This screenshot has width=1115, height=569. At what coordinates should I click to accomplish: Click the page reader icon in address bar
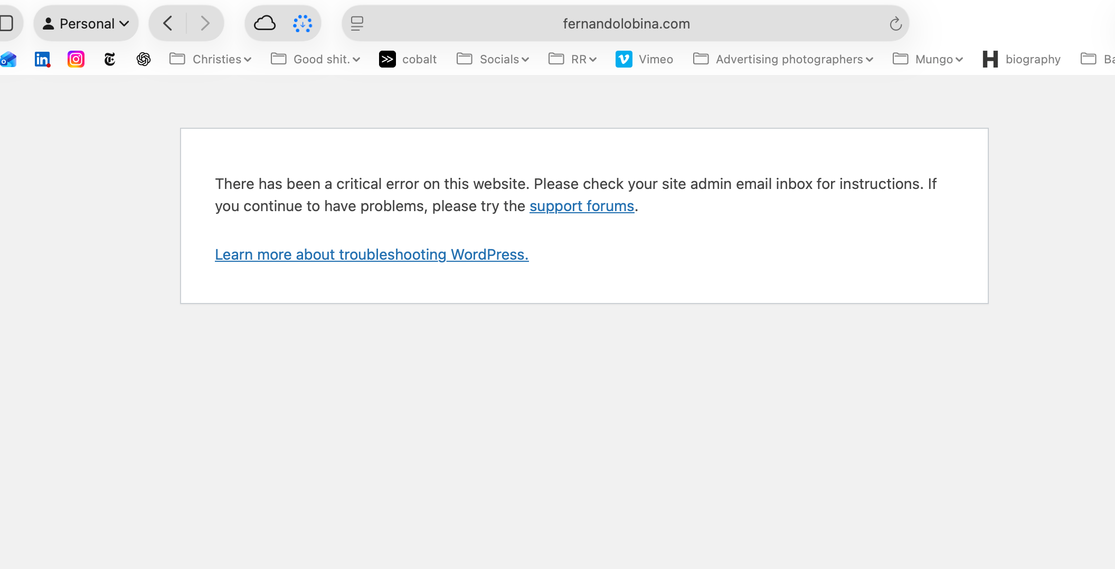tap(357, 24)
